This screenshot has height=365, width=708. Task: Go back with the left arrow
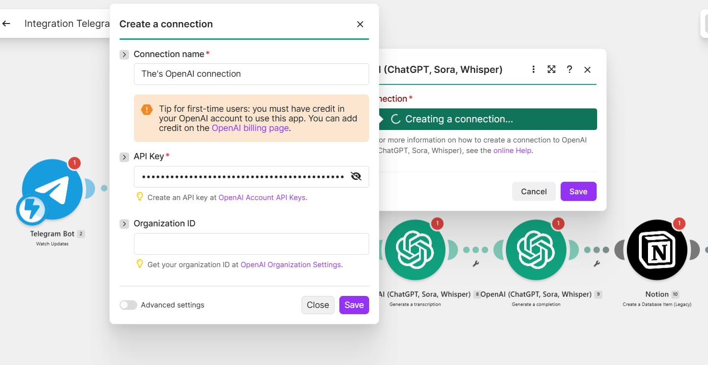[x=6, y=24]
